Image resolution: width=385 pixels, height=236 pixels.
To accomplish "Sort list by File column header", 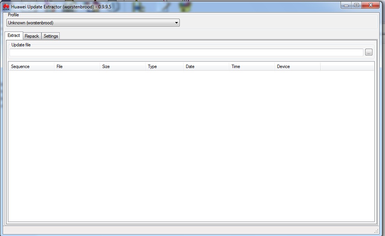I will point(77,66).
